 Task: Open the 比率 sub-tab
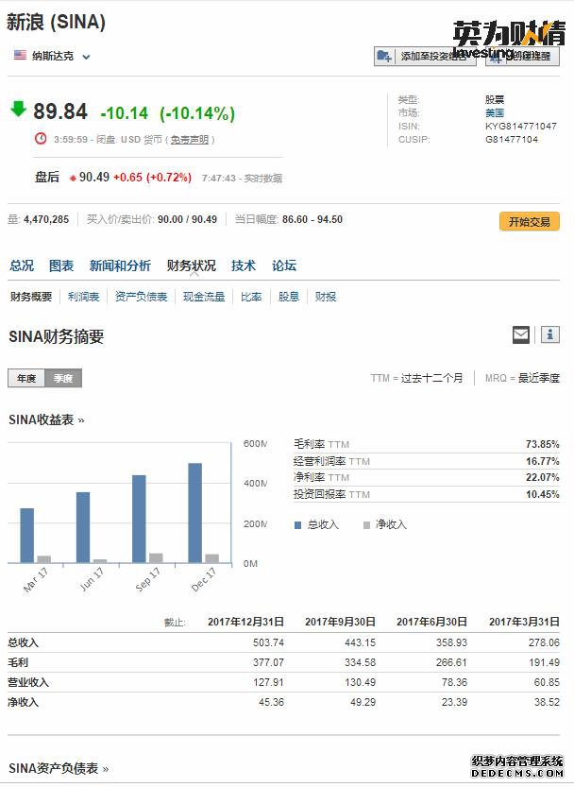click(x=251, y=297)
